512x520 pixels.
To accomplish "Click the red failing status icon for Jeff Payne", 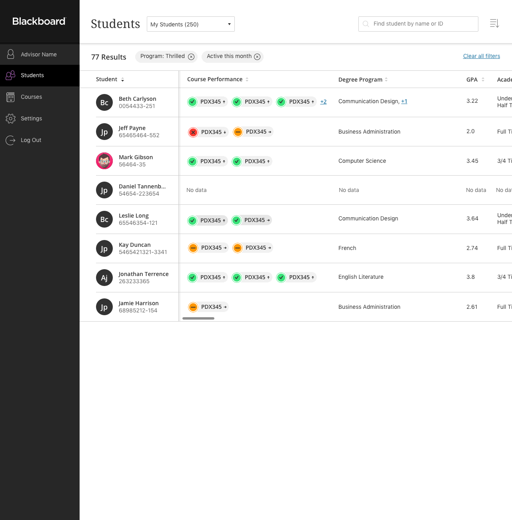I will pyautogui.click(x=193, y=132).
